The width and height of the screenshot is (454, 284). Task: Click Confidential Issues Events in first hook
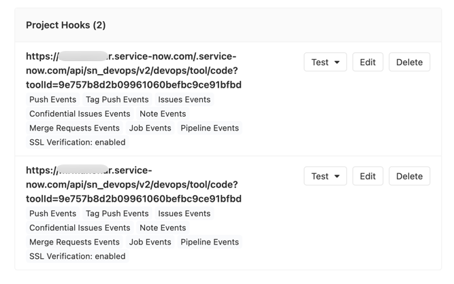(x=80, y=113)
